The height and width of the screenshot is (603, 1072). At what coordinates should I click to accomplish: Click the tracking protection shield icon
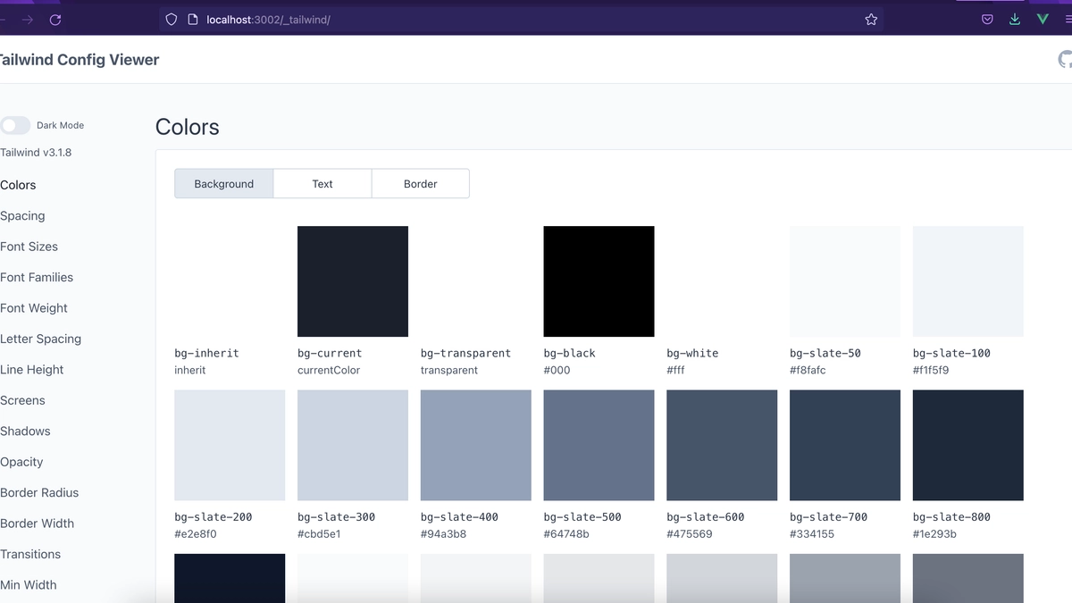coord(171,19)
